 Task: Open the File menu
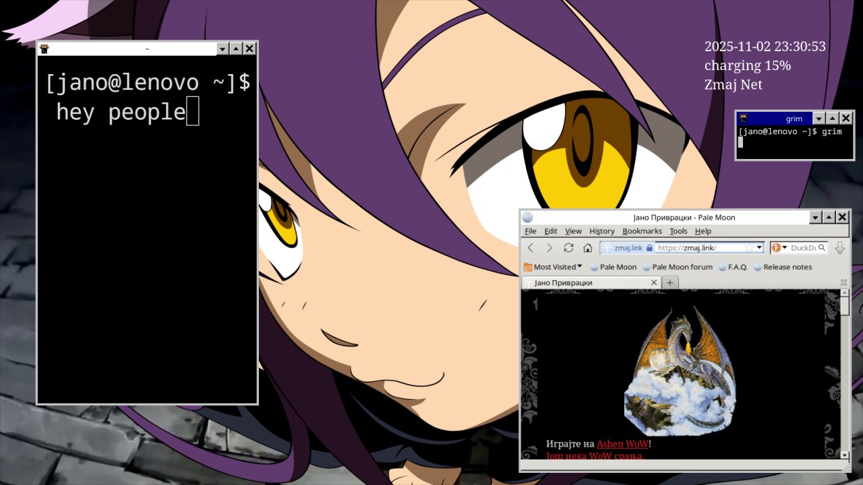531,231
